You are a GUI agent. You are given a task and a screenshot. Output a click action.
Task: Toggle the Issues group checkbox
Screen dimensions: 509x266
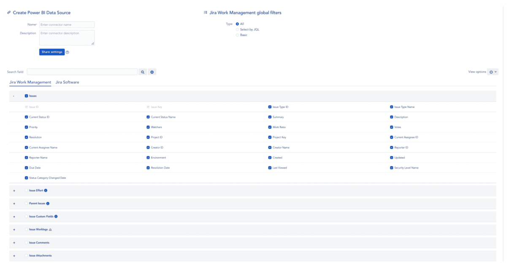27,96
